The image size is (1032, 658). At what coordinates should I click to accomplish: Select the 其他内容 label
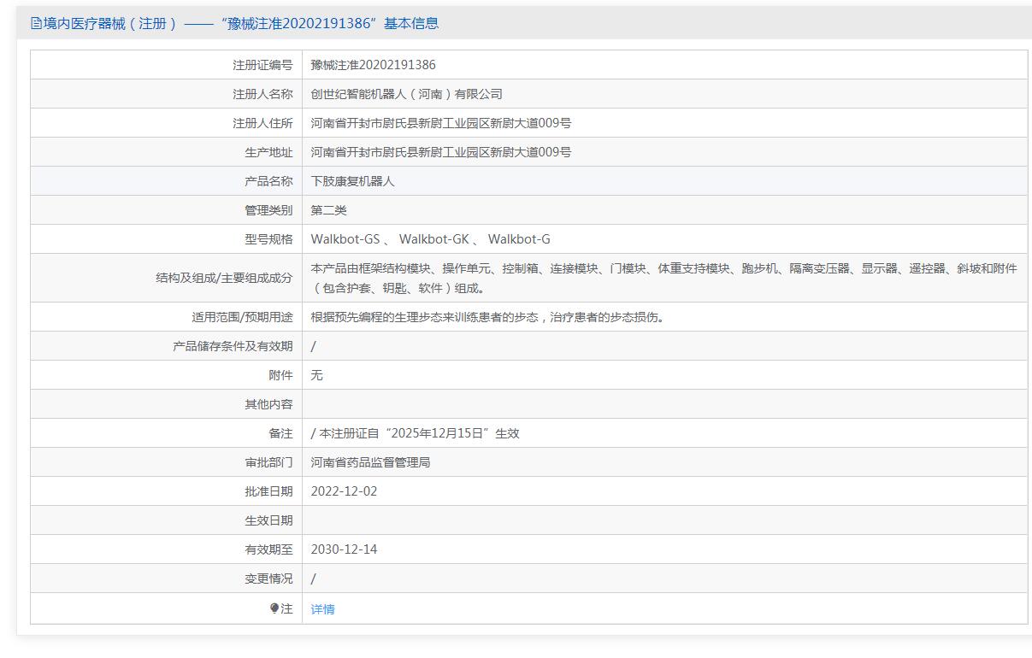[268, 404]
